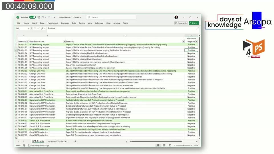Click the Save icon in title bar

[39, 17]
